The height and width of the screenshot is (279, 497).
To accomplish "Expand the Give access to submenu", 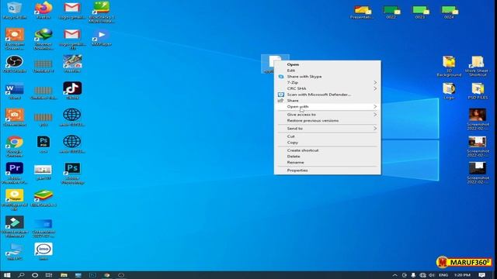I will tap(328, 115).
